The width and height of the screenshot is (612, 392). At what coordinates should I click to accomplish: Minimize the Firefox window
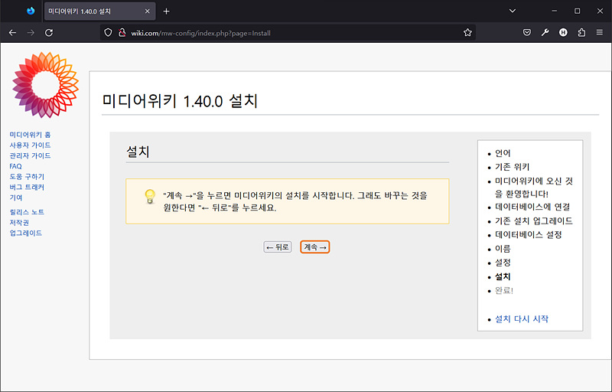[x=554, y=11]
